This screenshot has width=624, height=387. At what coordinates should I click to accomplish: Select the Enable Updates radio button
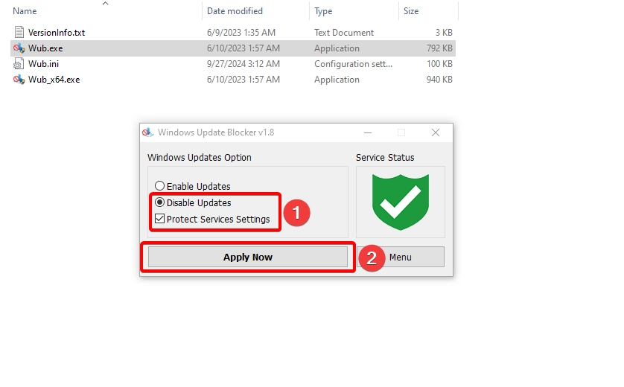tap(159, 186)
